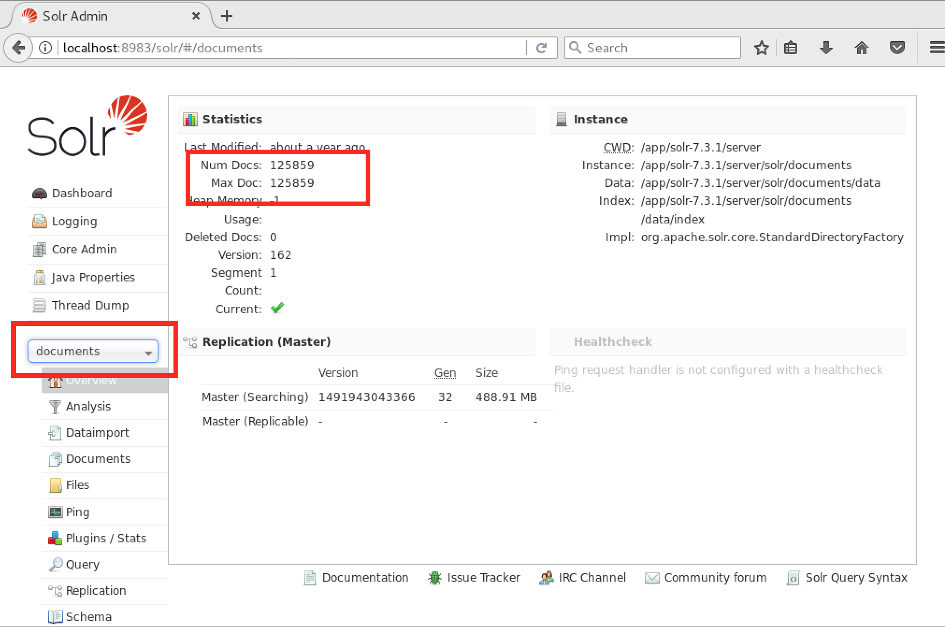Click the Dataimport document icon
The image size is (945, 627).
55,432
